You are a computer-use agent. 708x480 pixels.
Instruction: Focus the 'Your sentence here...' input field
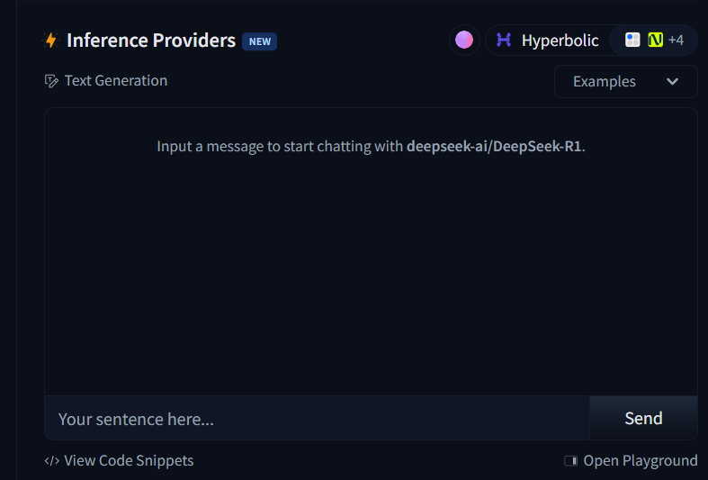[317, 418]
